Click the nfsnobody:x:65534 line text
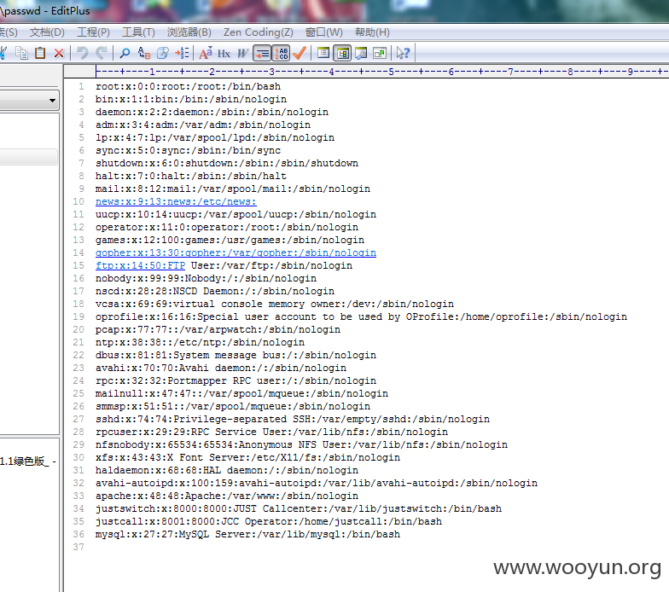 click(301, 444)
